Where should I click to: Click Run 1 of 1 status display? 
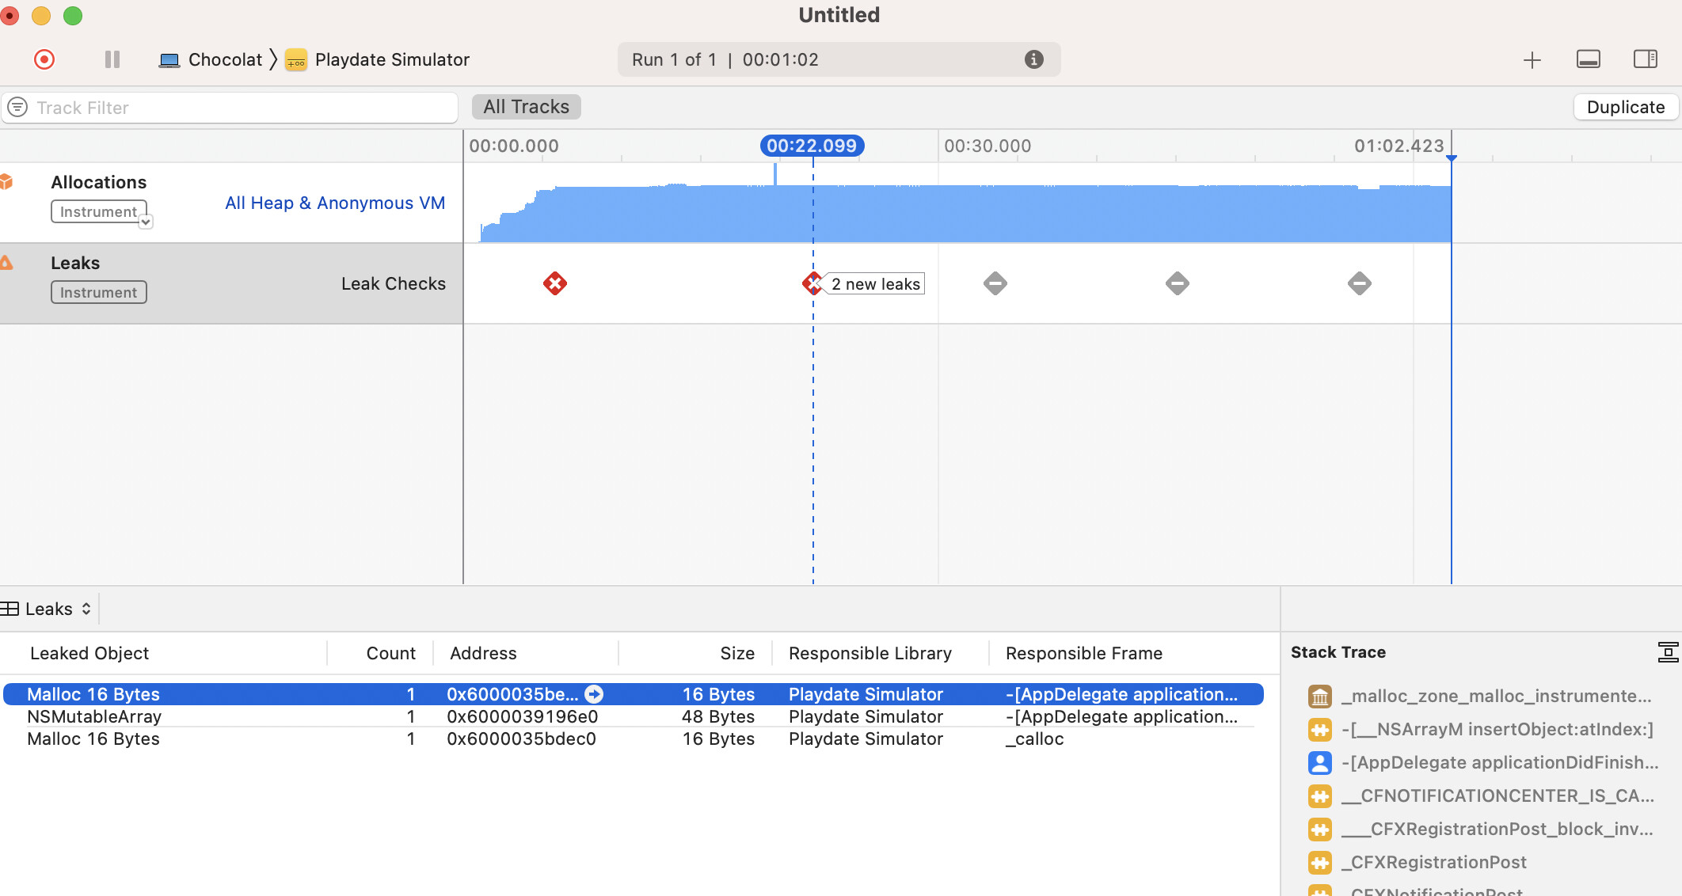(x=839, y=59)
